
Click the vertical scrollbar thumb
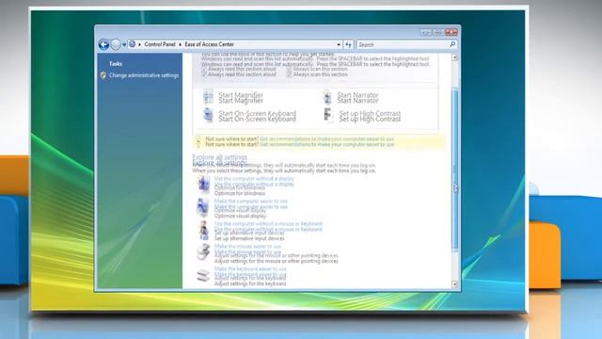point(454,169)
